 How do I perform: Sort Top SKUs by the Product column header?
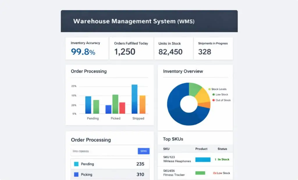(x=201, y=149)
